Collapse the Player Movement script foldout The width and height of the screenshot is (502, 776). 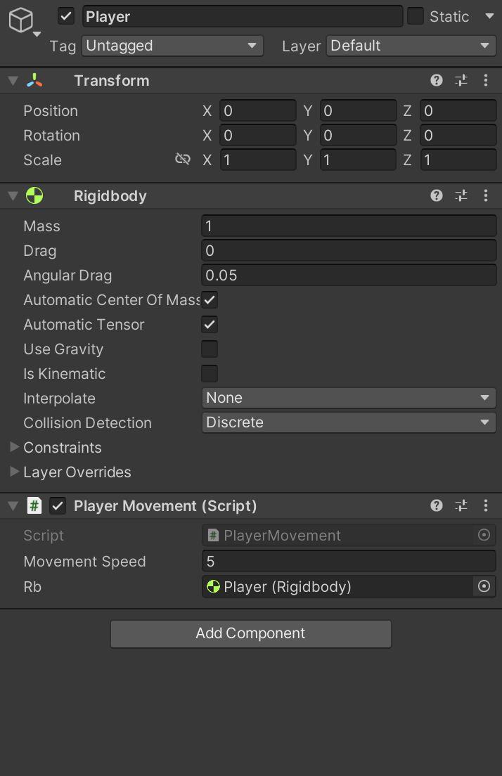pyautogui.click(x=13, y=505)
